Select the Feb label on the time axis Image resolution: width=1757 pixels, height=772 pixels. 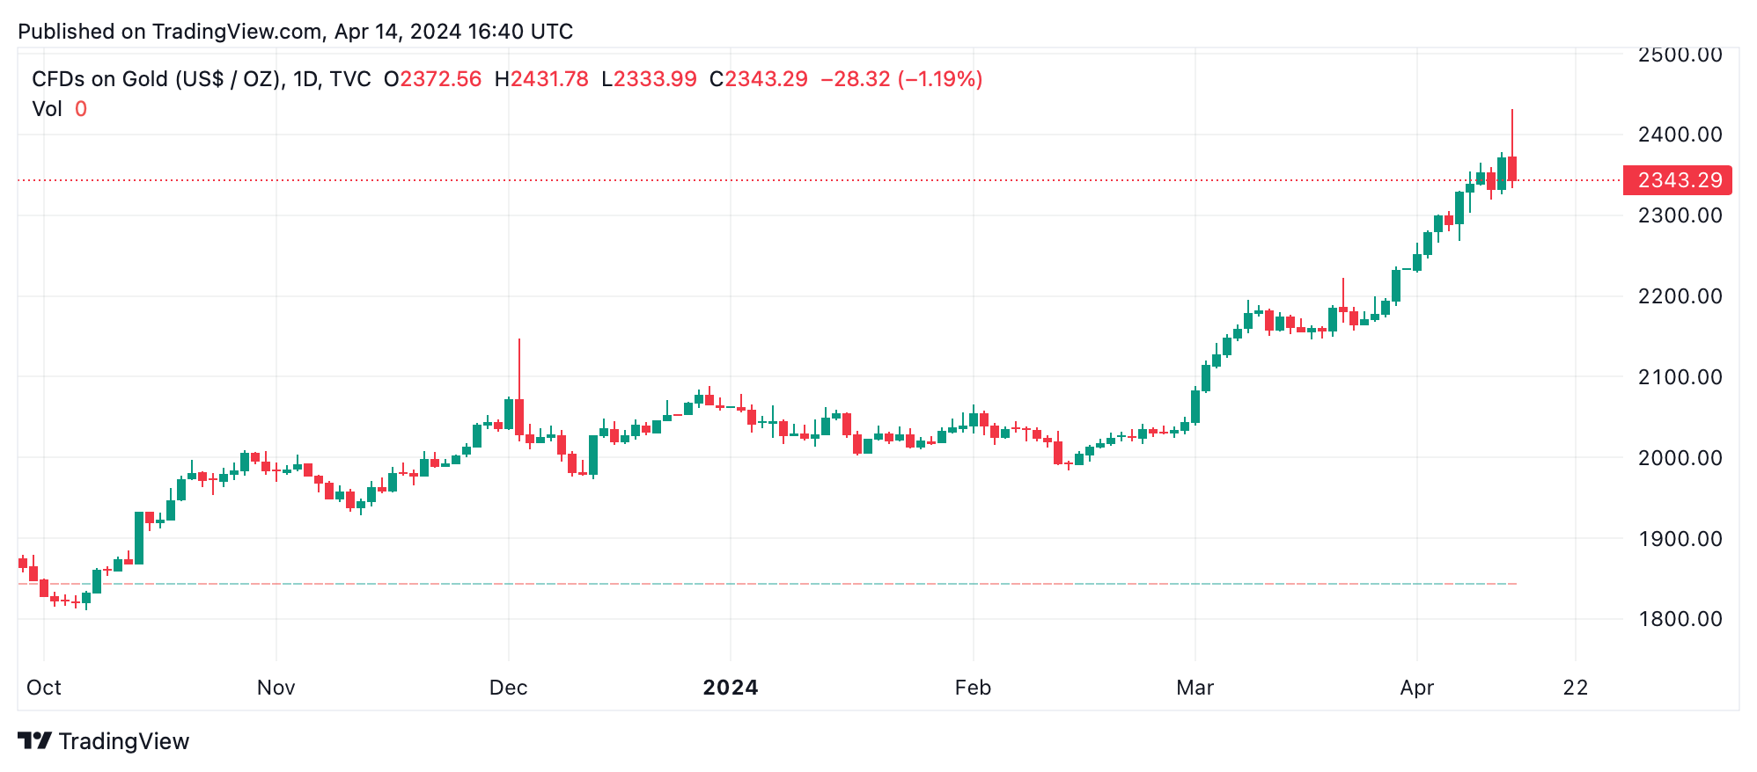tap(973, 688)
